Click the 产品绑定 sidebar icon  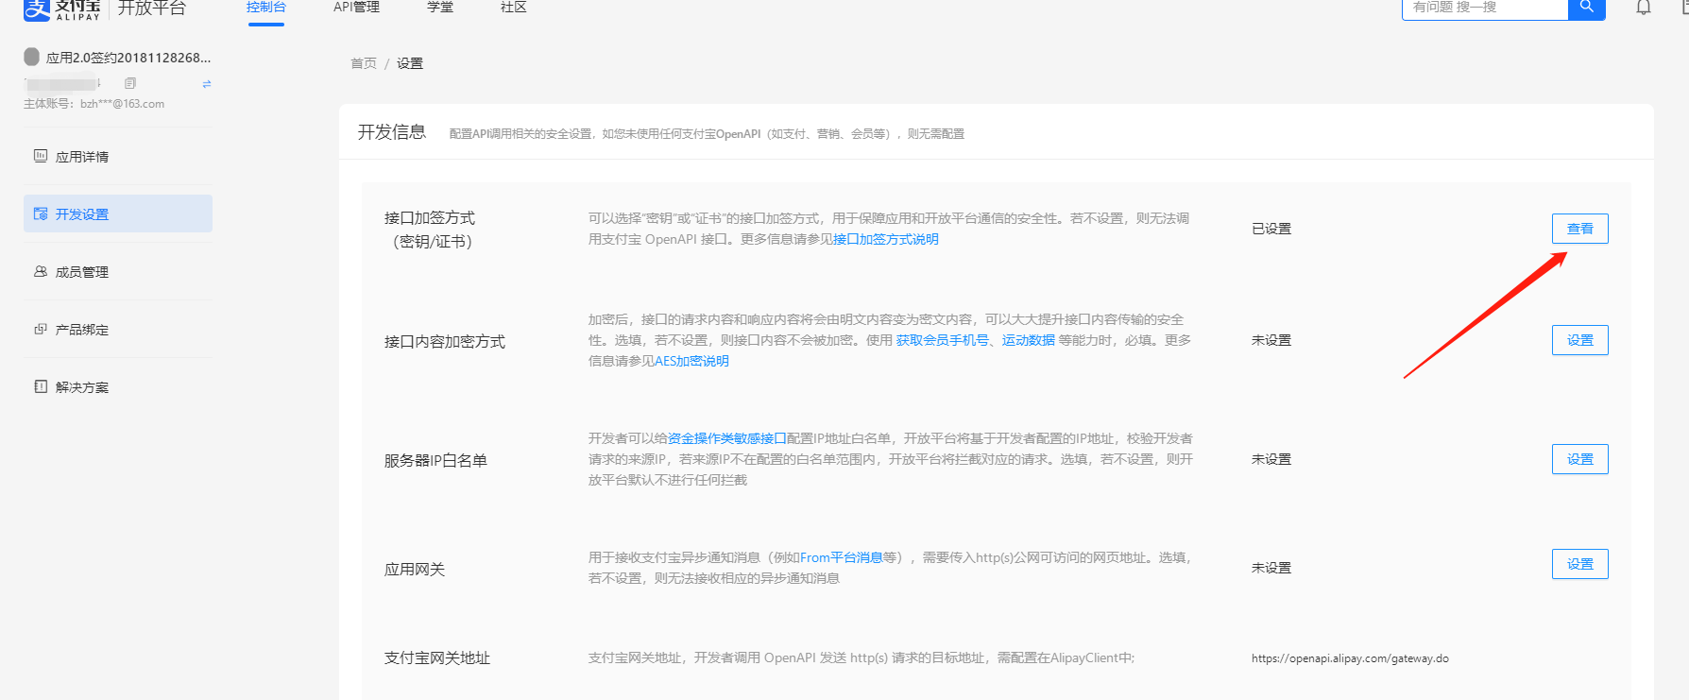[41, 329]
